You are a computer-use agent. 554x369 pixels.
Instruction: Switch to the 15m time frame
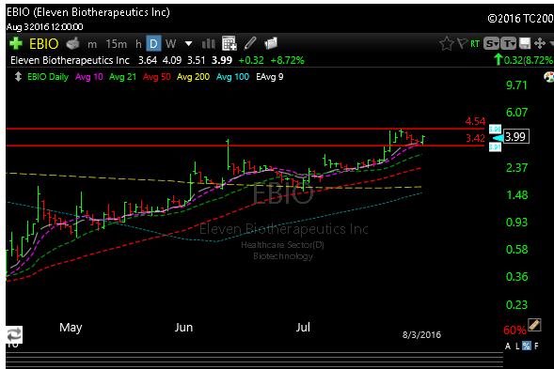(x=117, y=44)
